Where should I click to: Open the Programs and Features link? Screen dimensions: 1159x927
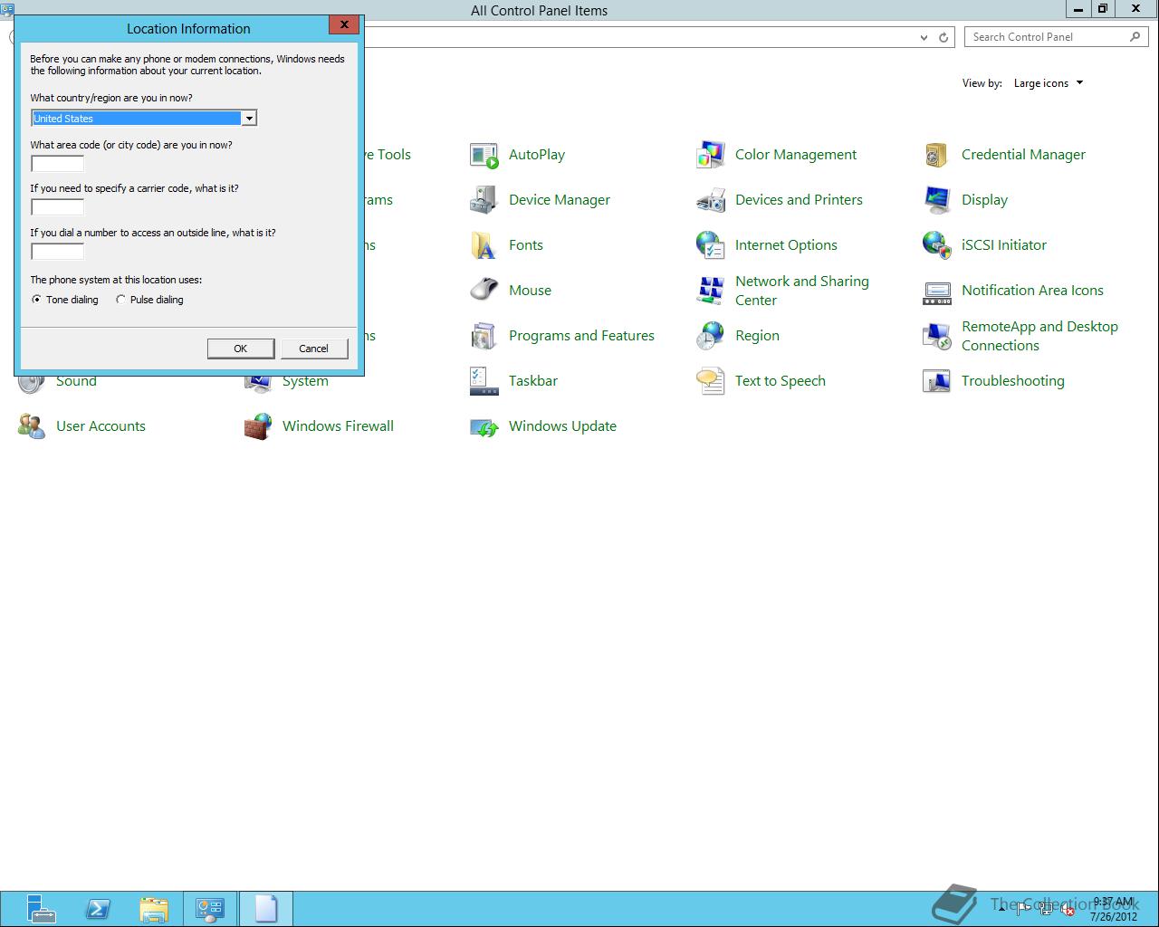click(581, 336)
